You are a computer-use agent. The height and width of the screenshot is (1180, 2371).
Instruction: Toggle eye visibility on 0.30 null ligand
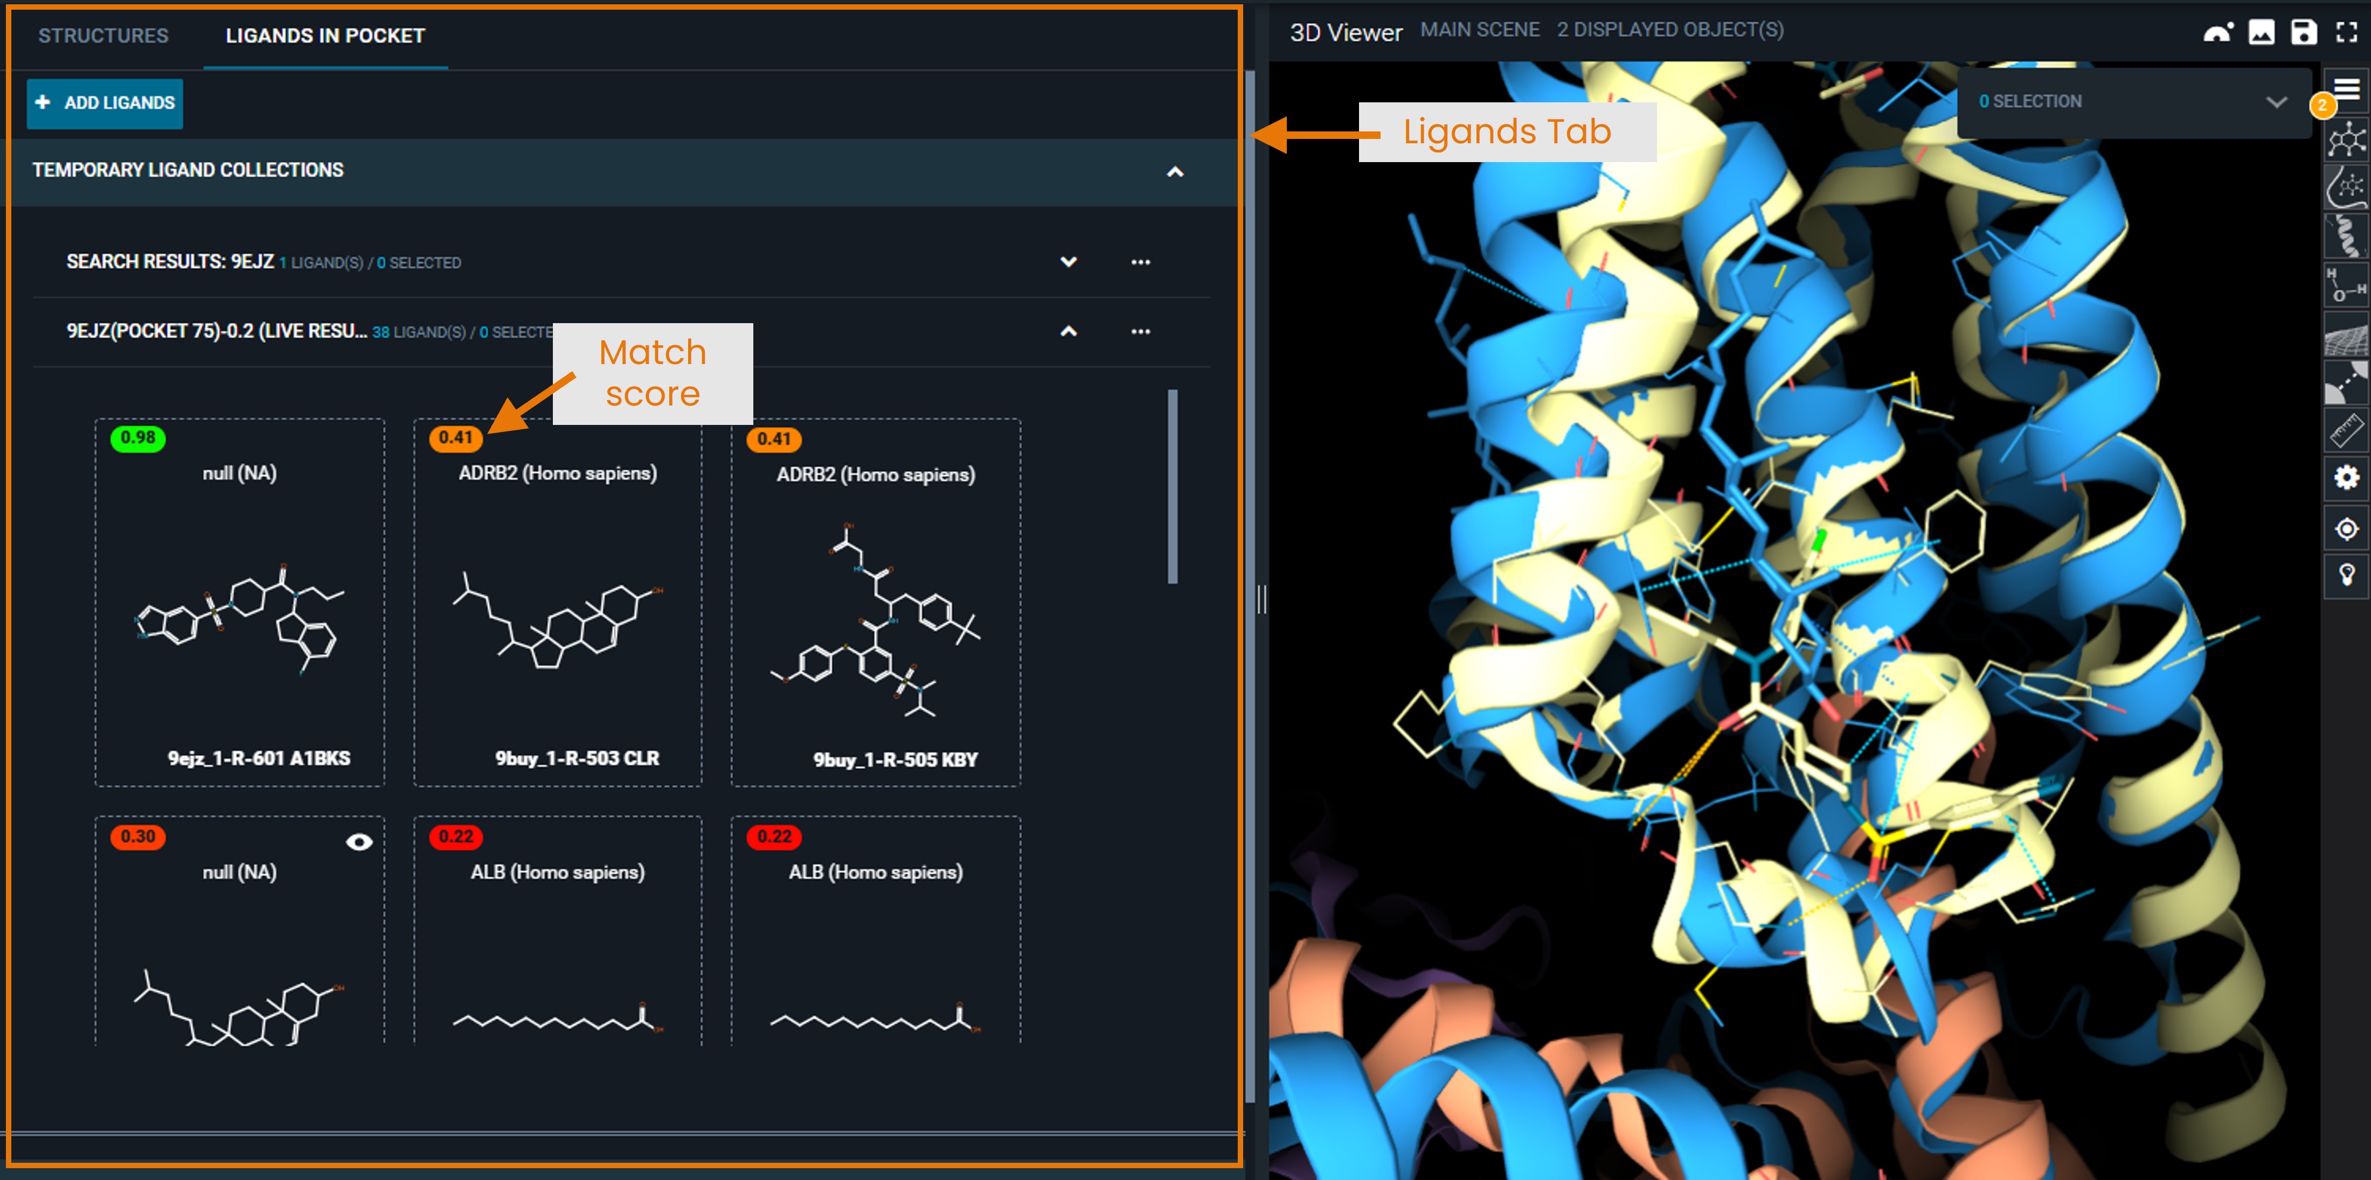click(359, 842)
